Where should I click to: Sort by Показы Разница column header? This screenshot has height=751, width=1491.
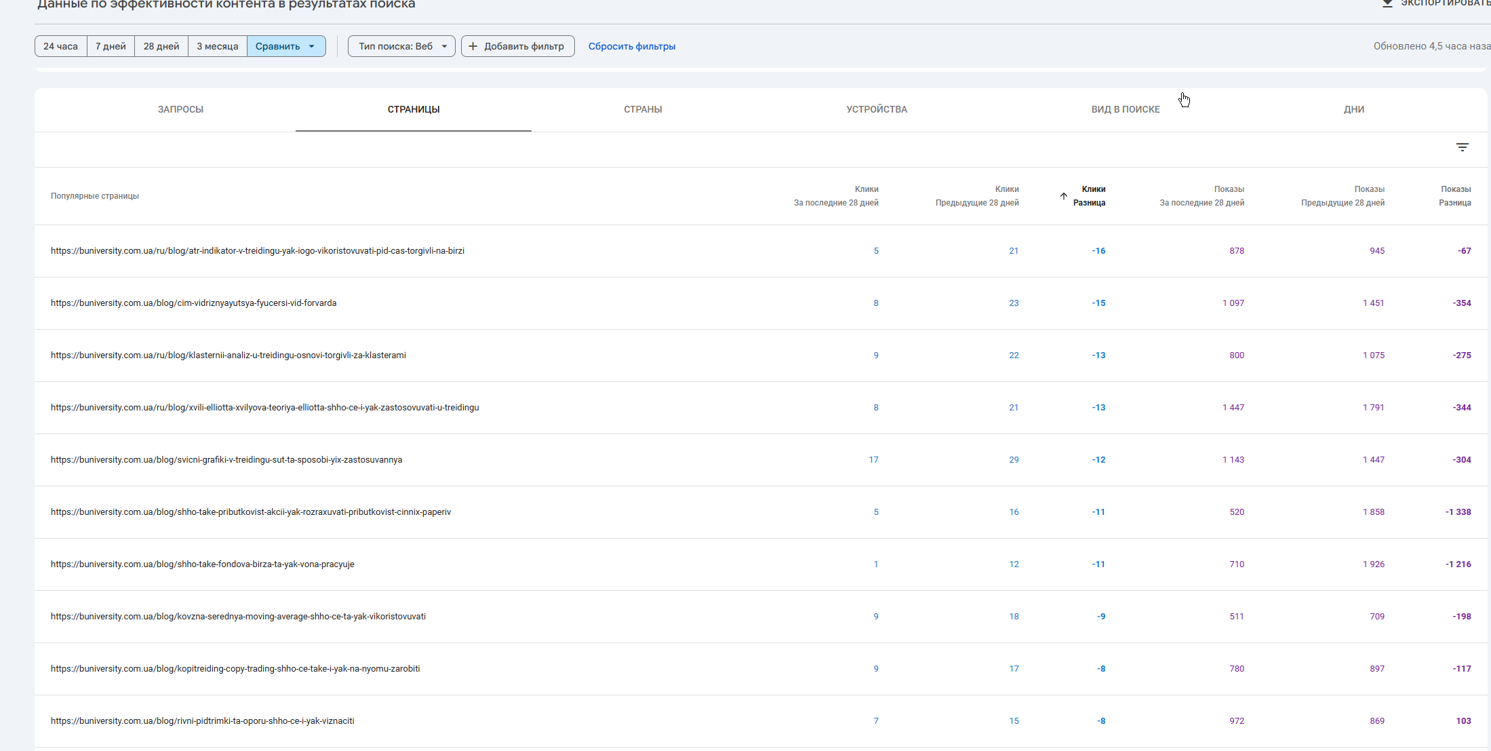[1455, 196]
